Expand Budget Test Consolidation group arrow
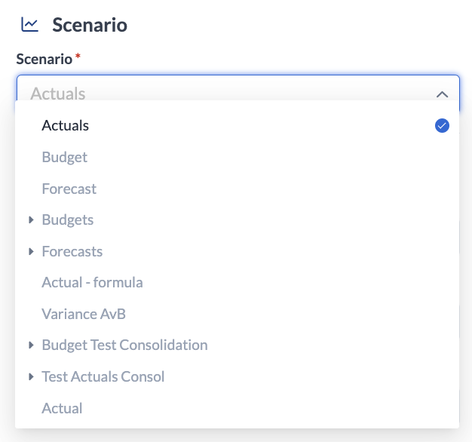This screenshot has height=442, width=472. (x=32, y=345)
